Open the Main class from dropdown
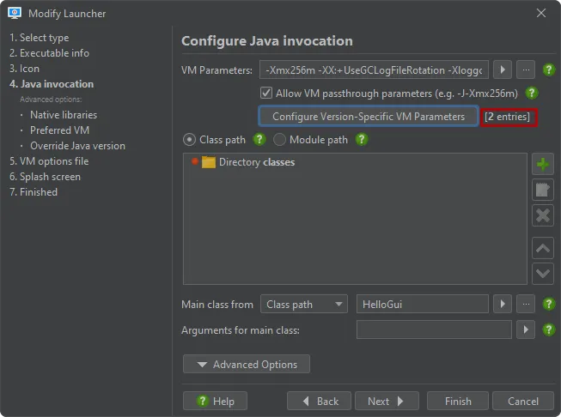 click(304, 304)
